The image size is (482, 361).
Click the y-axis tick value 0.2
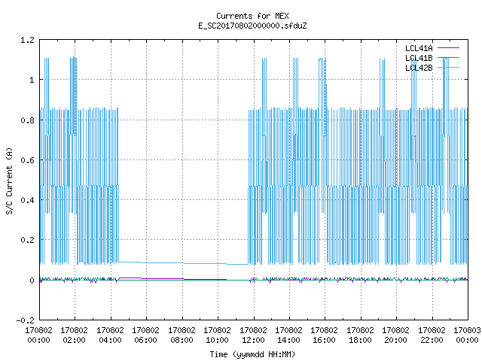click(27, 240)
